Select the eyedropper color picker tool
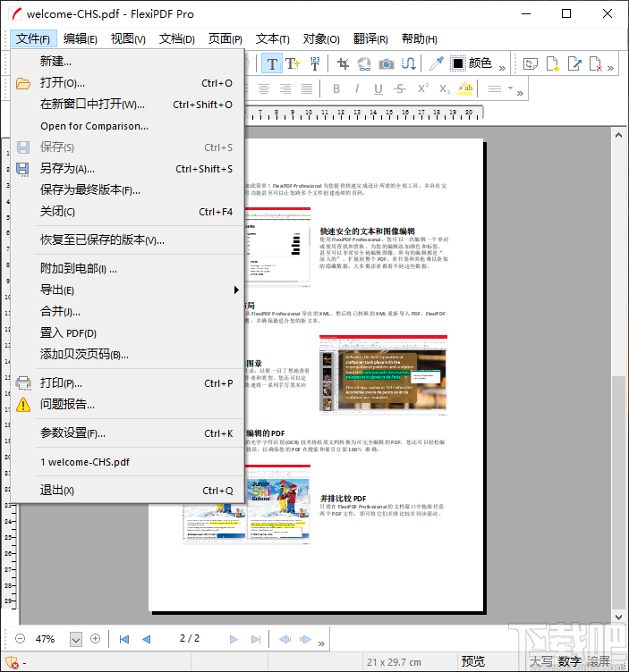629x672 pixels. click(437, 63)
